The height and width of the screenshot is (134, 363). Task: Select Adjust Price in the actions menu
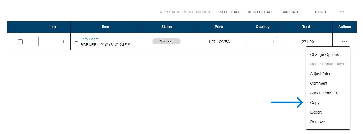point(321,74)
